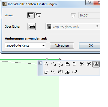Select the offset all edges icon
Image resolution: width=108 pixels, height=107 pixels.
(x=75, y=64)
